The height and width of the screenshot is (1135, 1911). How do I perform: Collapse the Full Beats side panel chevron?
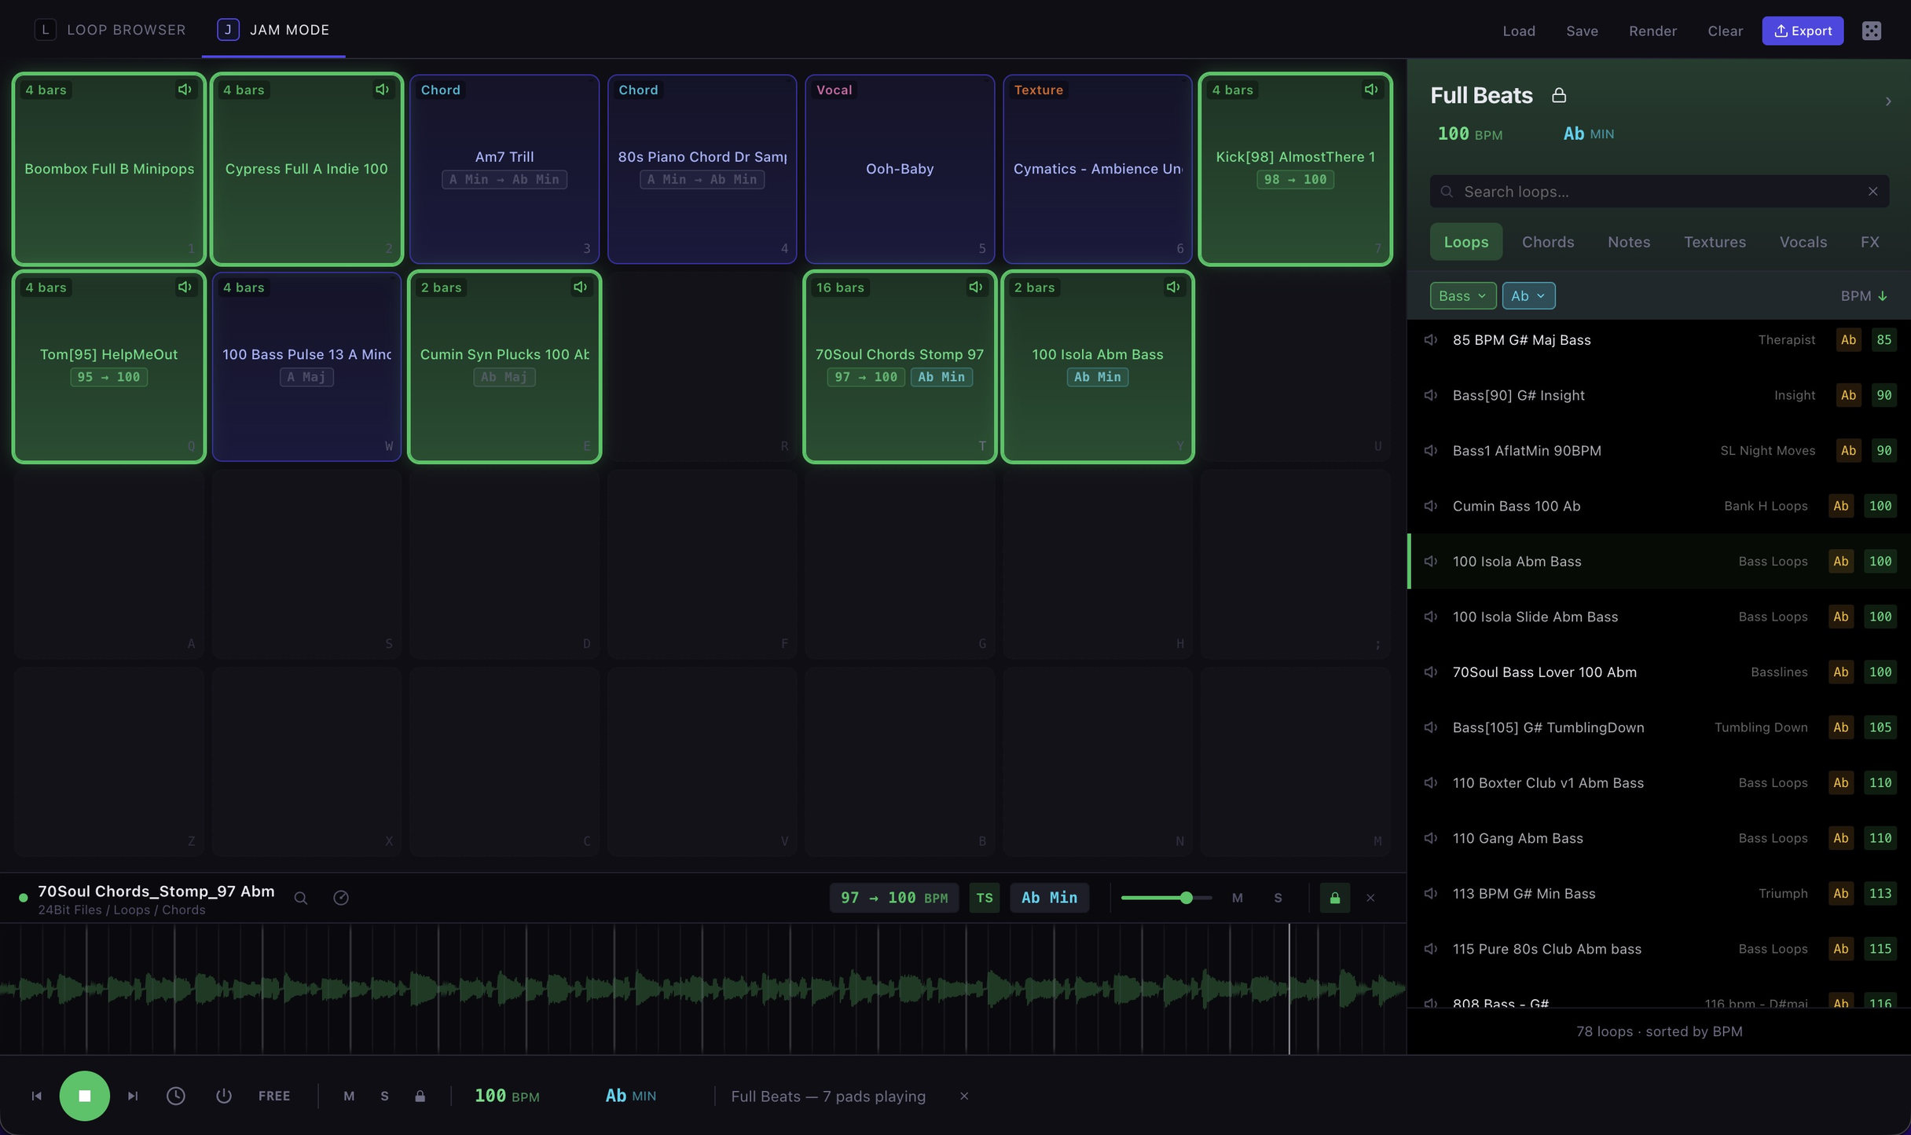pyautogui.click(x=1887, y=101)
